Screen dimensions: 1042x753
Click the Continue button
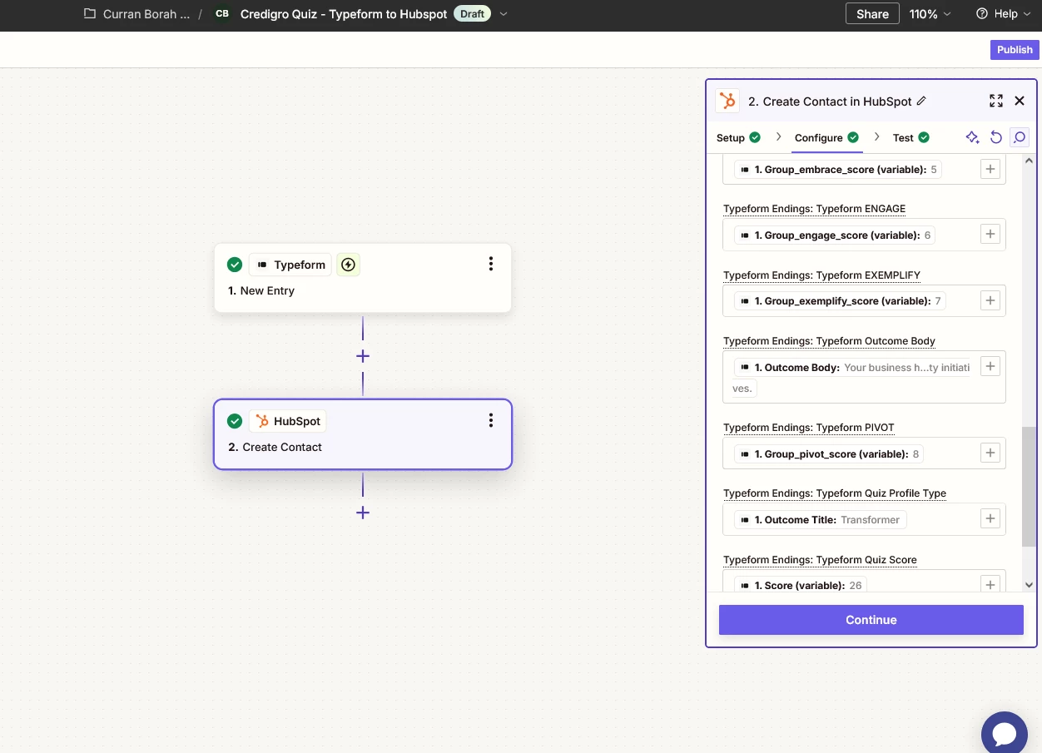coord(871,620)
